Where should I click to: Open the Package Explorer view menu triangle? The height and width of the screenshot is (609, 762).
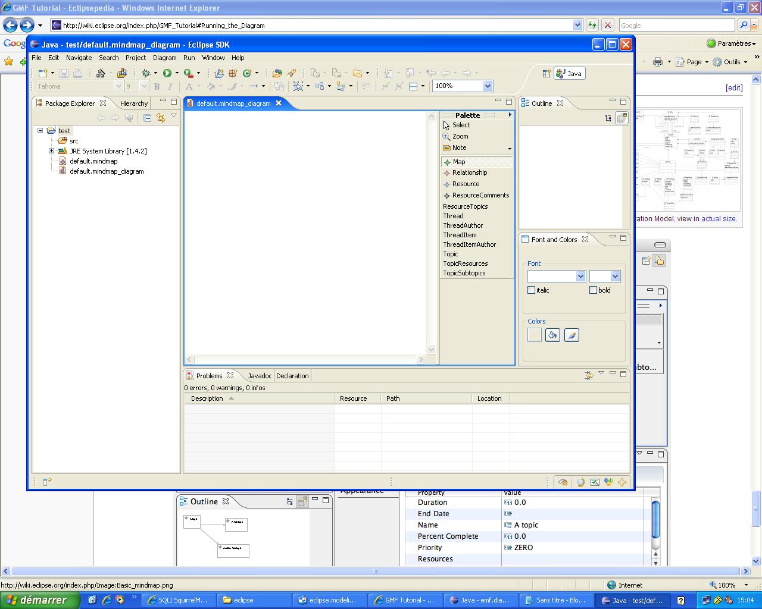pyautogui.click(x=174, y=116)
